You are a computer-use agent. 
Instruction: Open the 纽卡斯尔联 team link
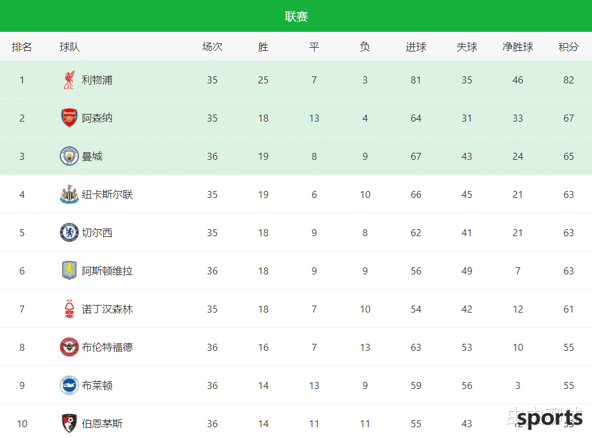[x=107, y=194]
